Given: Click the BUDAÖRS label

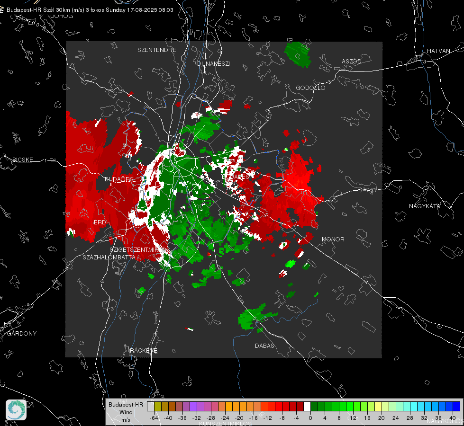Looking at the screenshot, I should pos(119,179).
